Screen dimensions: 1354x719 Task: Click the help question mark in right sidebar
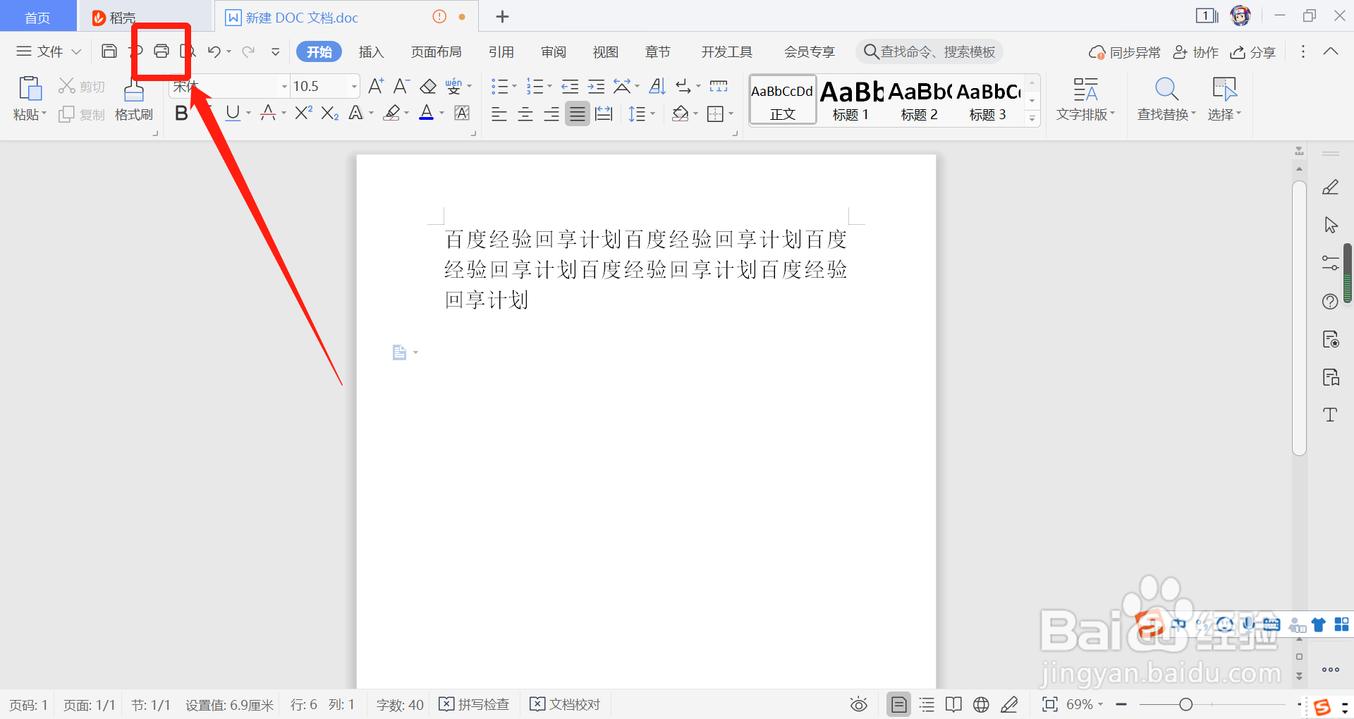[1330, 302]
